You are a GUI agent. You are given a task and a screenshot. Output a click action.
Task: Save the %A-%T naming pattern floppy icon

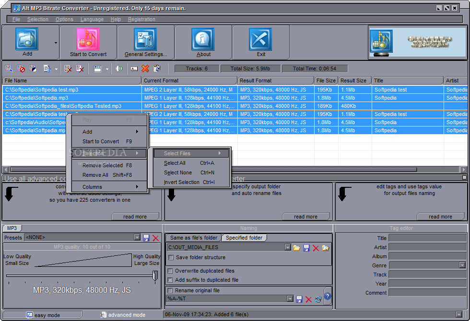tap(299, 299)
